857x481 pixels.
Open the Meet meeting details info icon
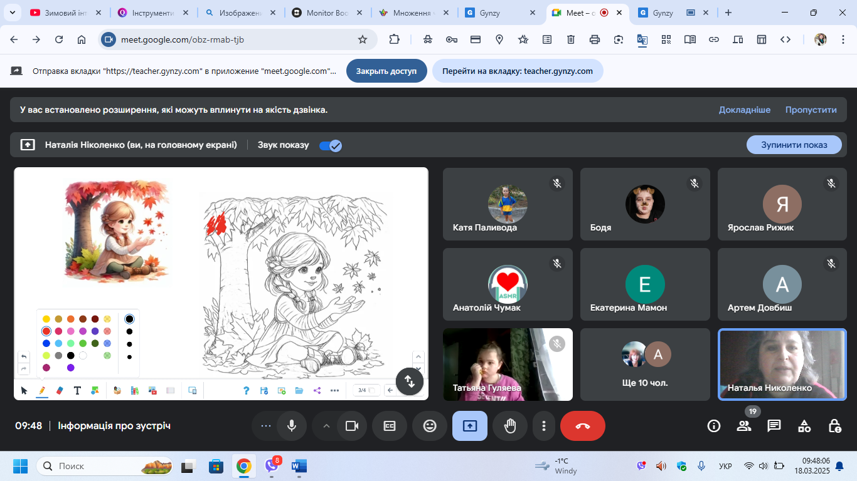pos(714,426)
